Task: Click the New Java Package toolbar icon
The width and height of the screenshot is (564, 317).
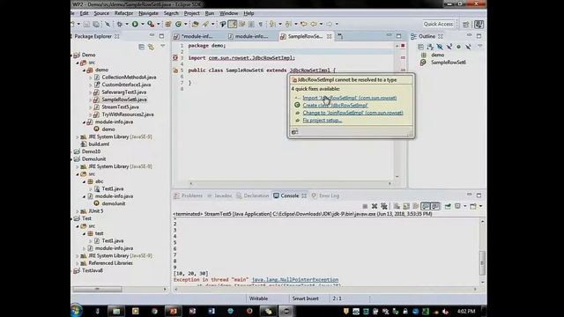Action: [x=168, y=24]
